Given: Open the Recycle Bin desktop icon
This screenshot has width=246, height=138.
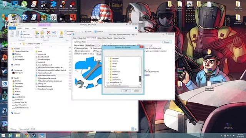Looking at the screenshot, I should pyautogui.click(x=5, y=5).
